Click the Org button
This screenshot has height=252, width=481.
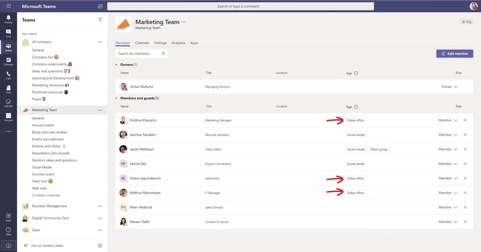click(466, 22)
